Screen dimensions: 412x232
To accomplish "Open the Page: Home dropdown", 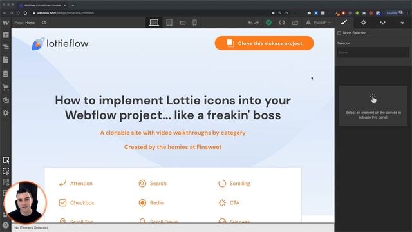I will point(24,23).
